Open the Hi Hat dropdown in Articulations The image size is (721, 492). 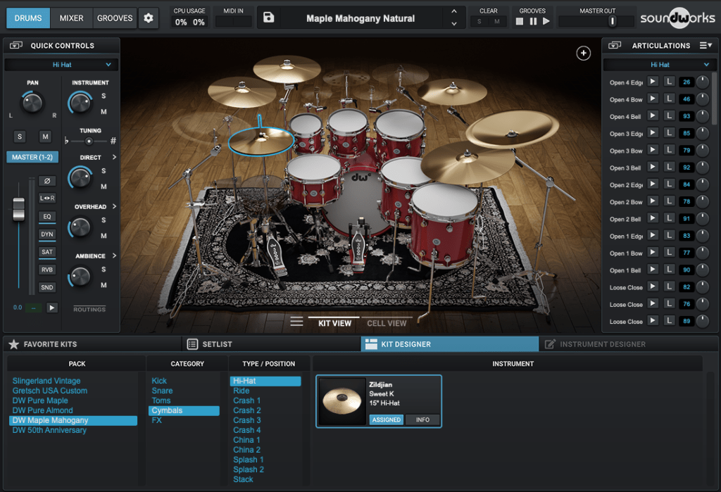[x=660, y=65]
